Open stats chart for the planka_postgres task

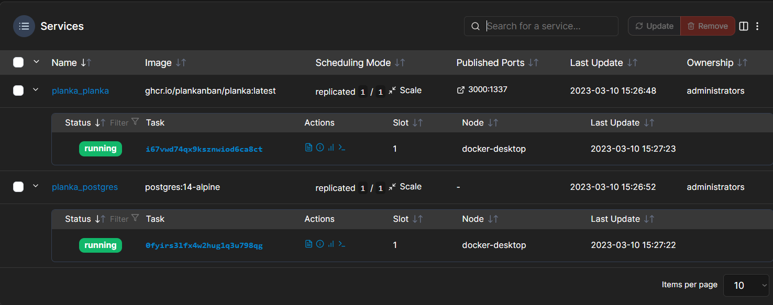click(331, 244)
